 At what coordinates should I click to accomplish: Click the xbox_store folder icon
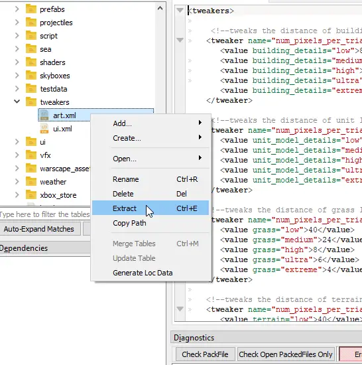(31, 195)
